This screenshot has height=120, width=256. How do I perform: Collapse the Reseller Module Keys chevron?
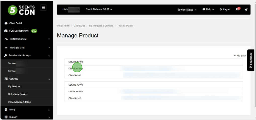tap(49, 56)
